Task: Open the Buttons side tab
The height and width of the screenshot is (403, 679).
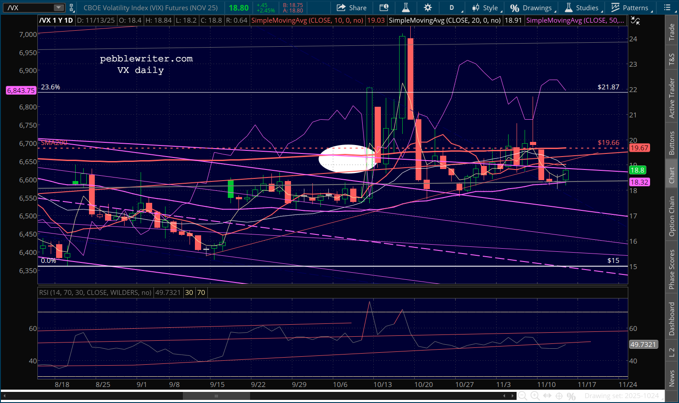Action: click(x=672, y=143)
